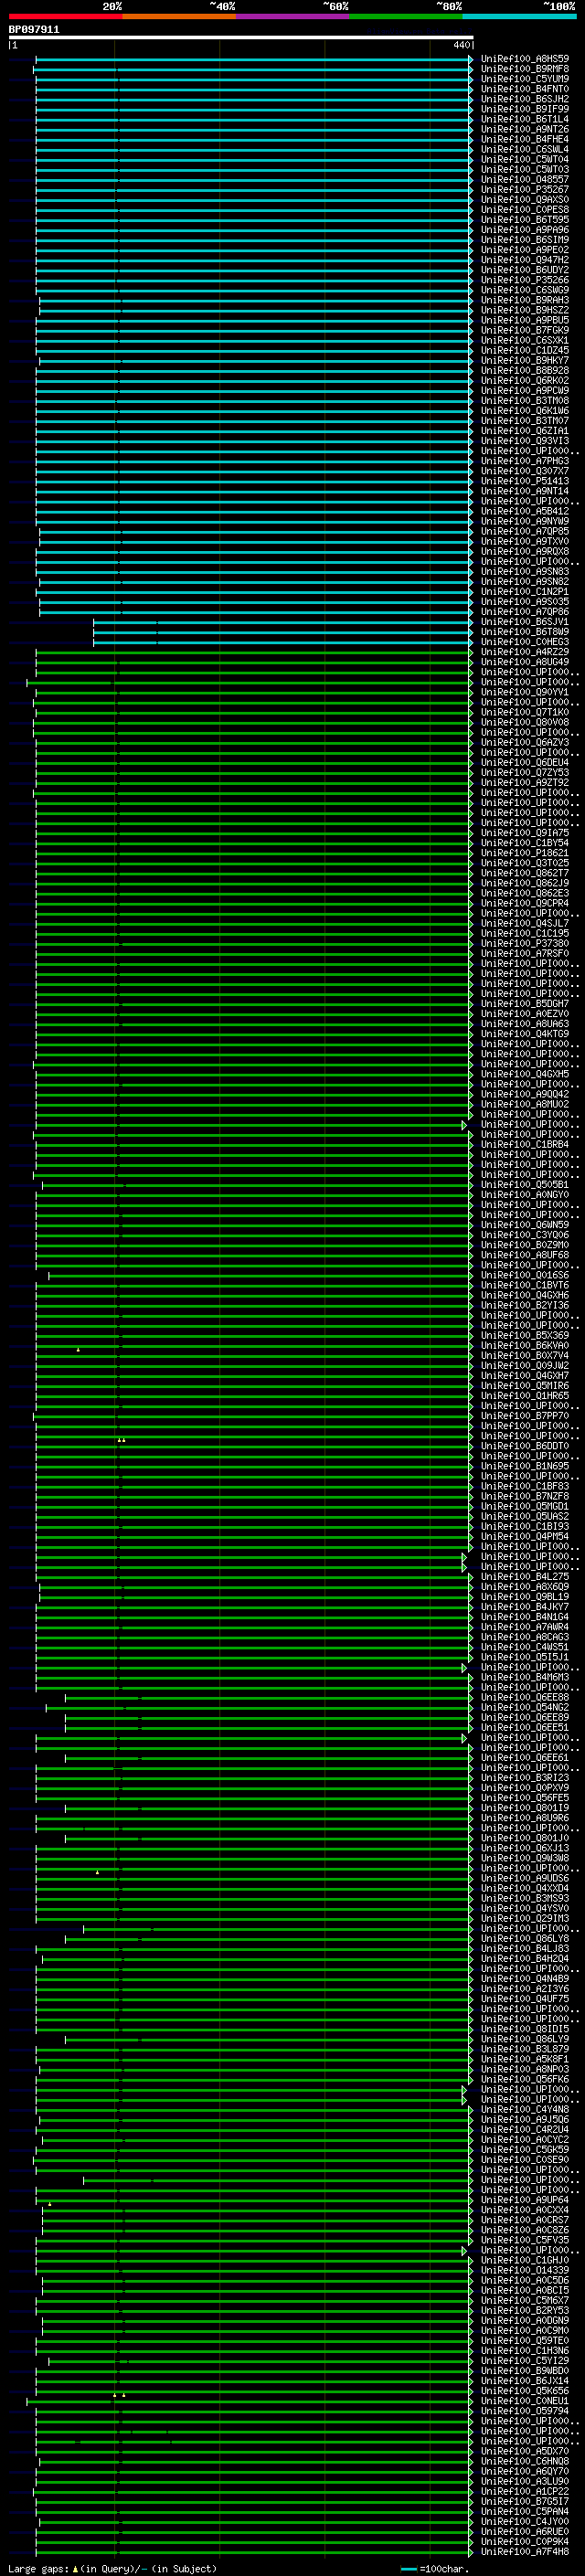Select the query name BP097911
Image resolution: width=585 pixels, height=2576 pixels.
(34, 30)
